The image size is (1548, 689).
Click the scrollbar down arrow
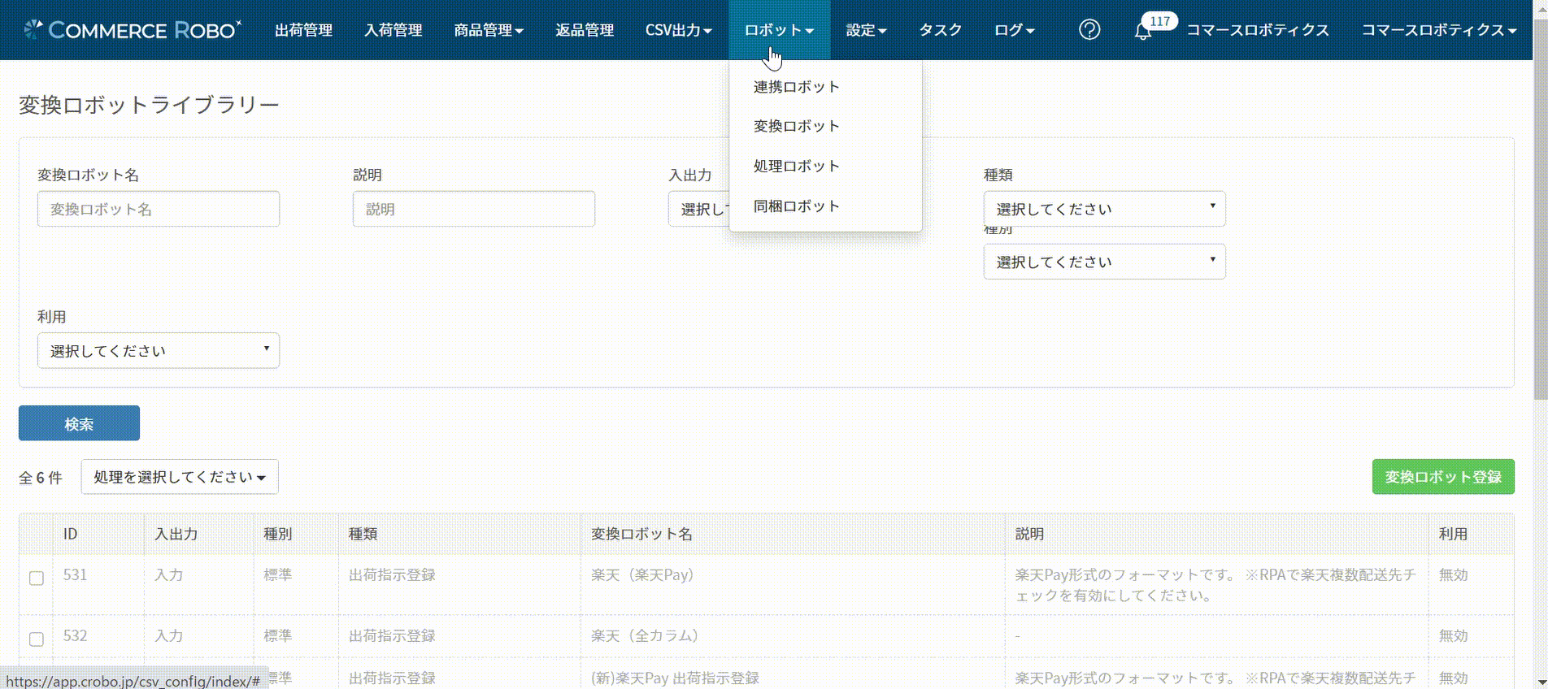[1540, 682]
